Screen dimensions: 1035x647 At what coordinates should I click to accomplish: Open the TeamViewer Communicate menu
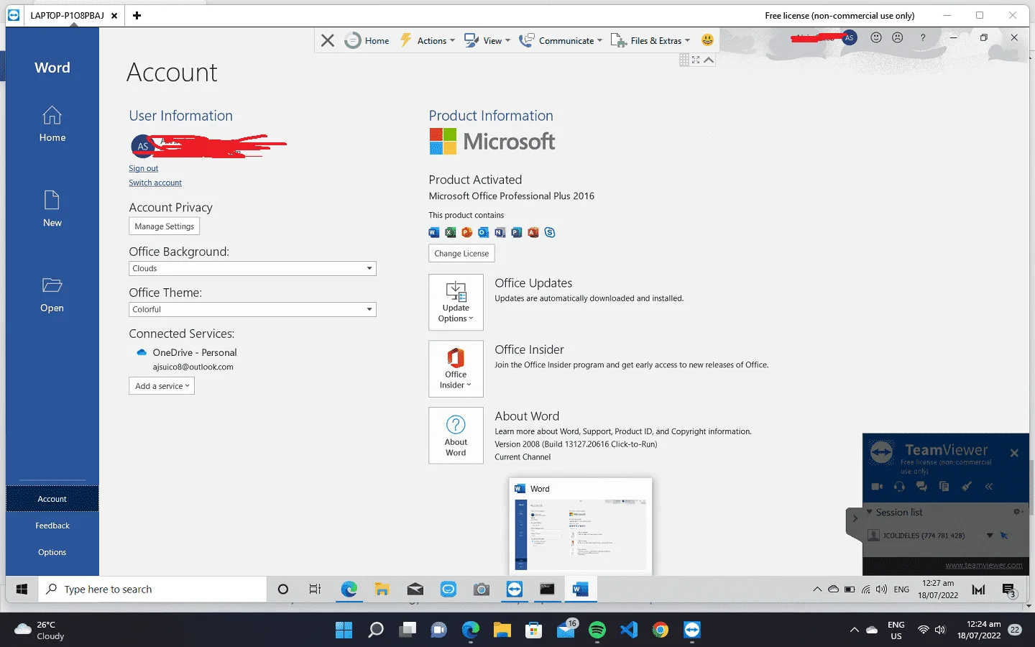(561, 40)
